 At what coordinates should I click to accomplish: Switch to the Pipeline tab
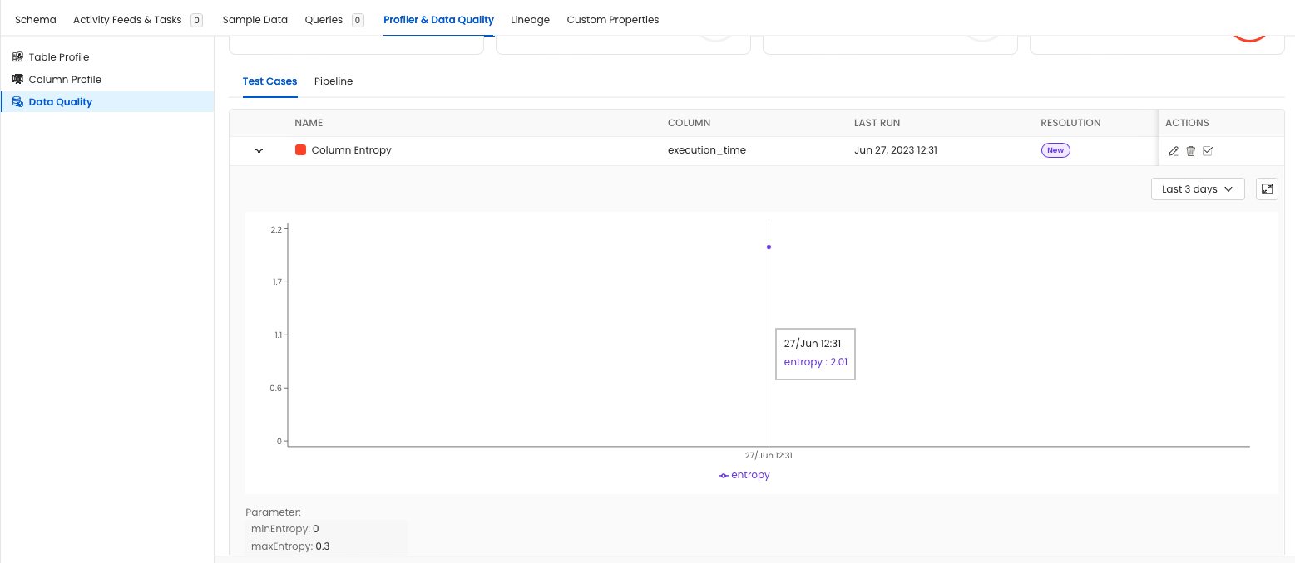(x=334, y=81)
